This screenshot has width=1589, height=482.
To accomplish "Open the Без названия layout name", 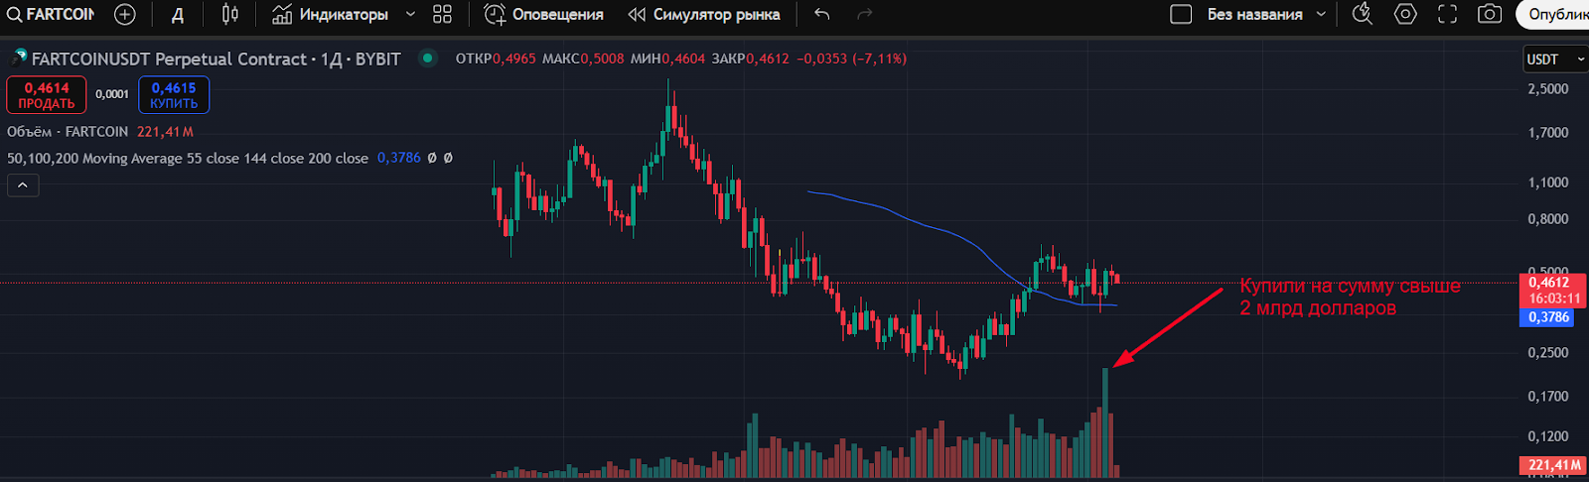I will pos(1254,15).
